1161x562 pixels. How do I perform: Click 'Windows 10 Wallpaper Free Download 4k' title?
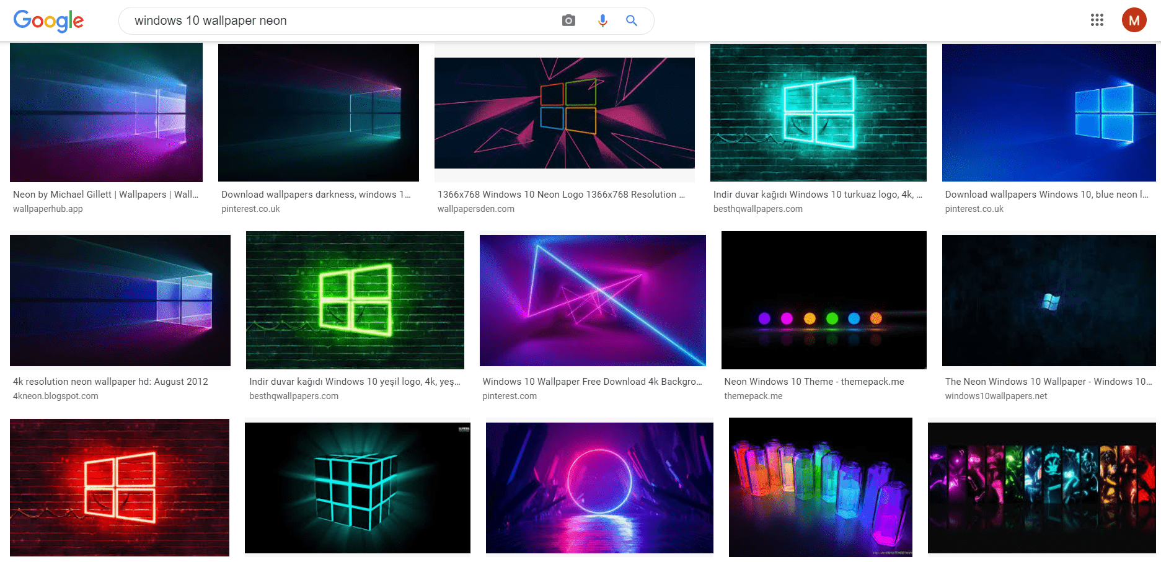click(593, 382)
